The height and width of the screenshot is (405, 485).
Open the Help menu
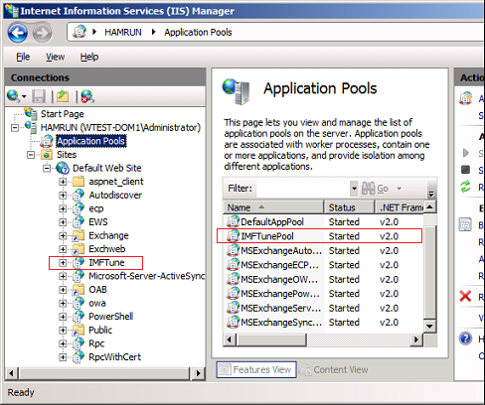pos(89,57)
